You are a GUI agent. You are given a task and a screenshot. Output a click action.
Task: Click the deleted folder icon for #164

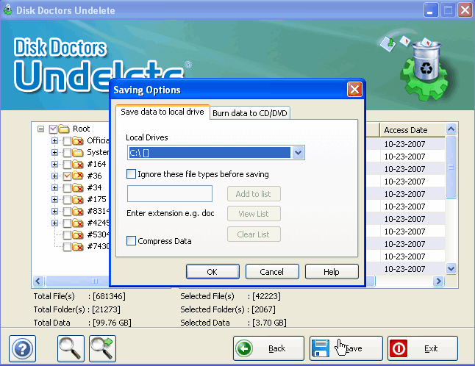point(78,164)
